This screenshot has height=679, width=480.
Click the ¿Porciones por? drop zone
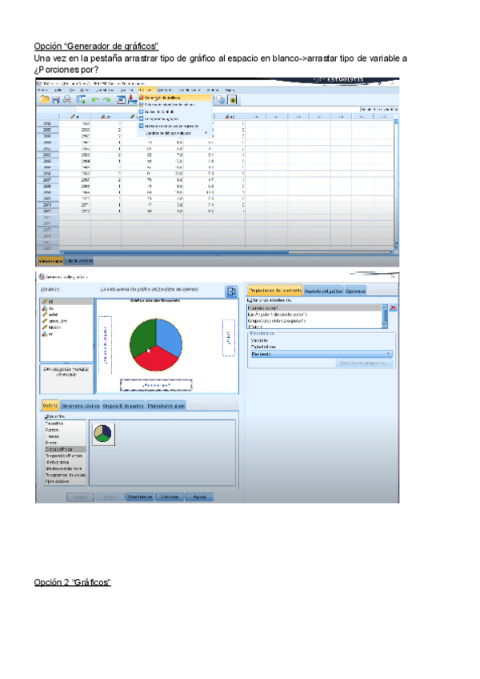156,384
